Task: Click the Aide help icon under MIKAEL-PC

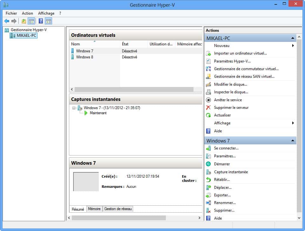Action: [x=208, y=131]
